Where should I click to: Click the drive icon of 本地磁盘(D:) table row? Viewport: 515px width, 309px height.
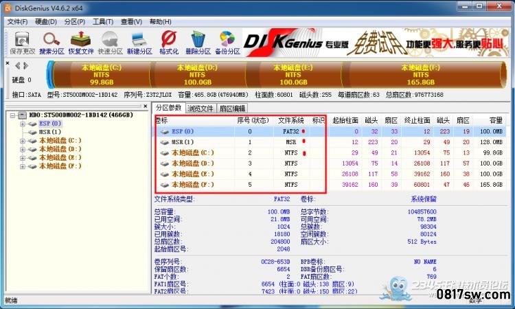(165, 163)
